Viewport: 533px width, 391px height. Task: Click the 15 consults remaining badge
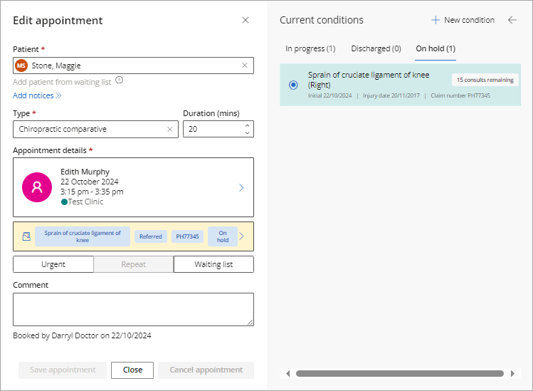pyautogui.click(x=485, y=80)
